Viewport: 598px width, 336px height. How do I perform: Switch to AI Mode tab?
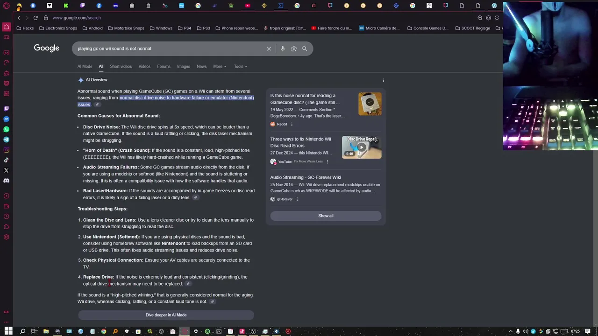85,66
